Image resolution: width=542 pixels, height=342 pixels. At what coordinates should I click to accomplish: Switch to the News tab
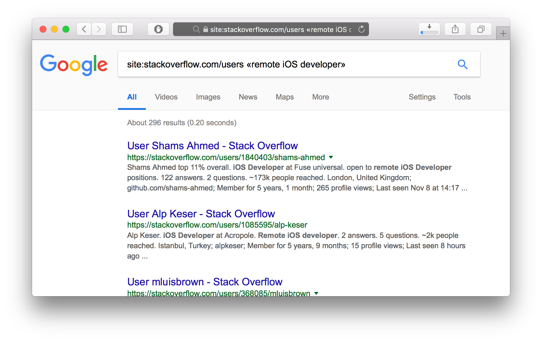[248, 97]
